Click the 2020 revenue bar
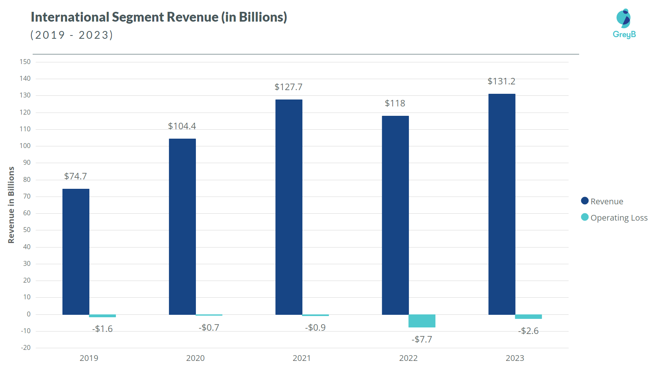 pos(182,226)
